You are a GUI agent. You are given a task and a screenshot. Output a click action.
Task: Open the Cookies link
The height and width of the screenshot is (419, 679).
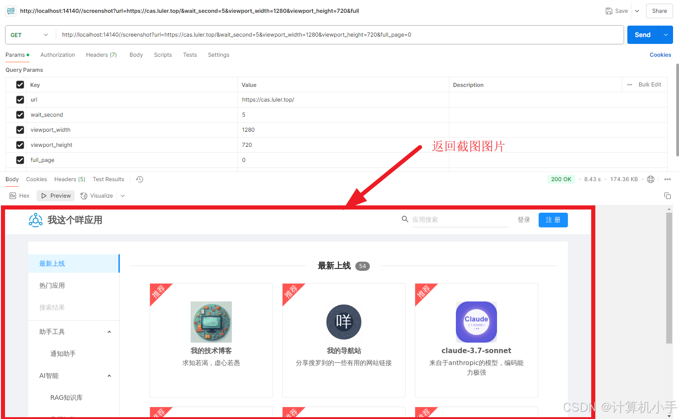tap(660, 55)
